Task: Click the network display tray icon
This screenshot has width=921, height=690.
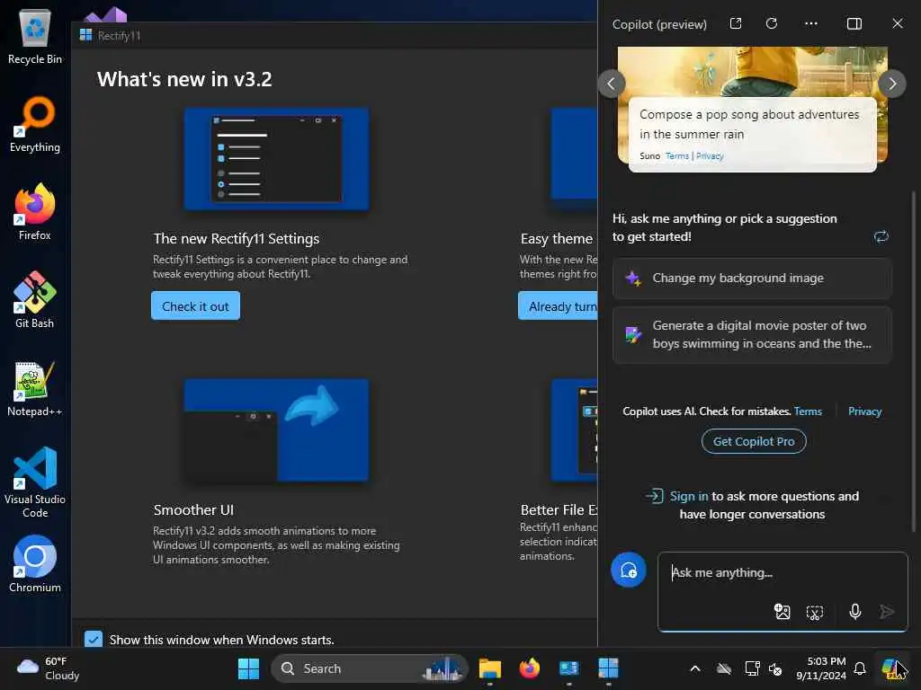Action: point(752,668)
